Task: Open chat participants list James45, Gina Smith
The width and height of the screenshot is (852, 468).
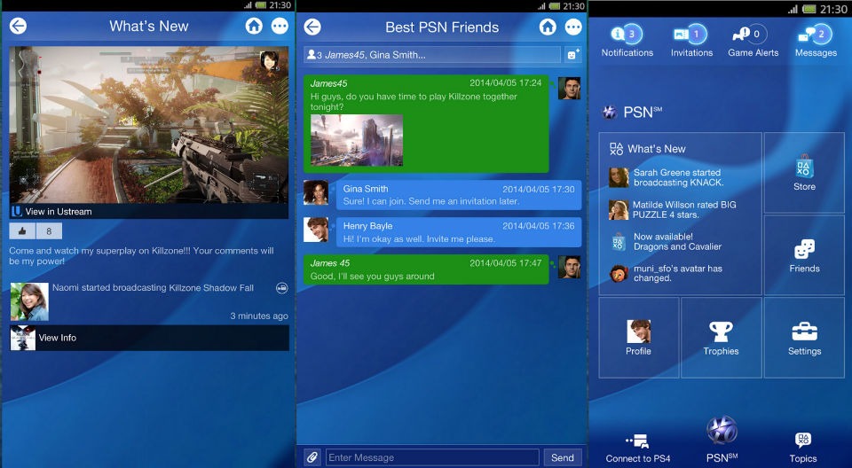Action: pyautogui.click(x=432, y=54)
